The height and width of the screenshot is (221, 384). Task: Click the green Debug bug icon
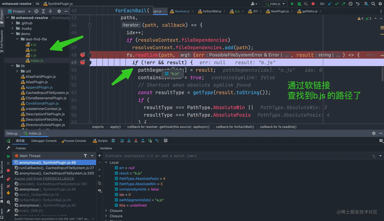coord(299,4)
